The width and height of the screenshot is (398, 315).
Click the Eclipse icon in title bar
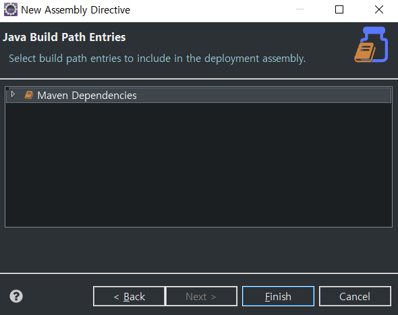11,9
